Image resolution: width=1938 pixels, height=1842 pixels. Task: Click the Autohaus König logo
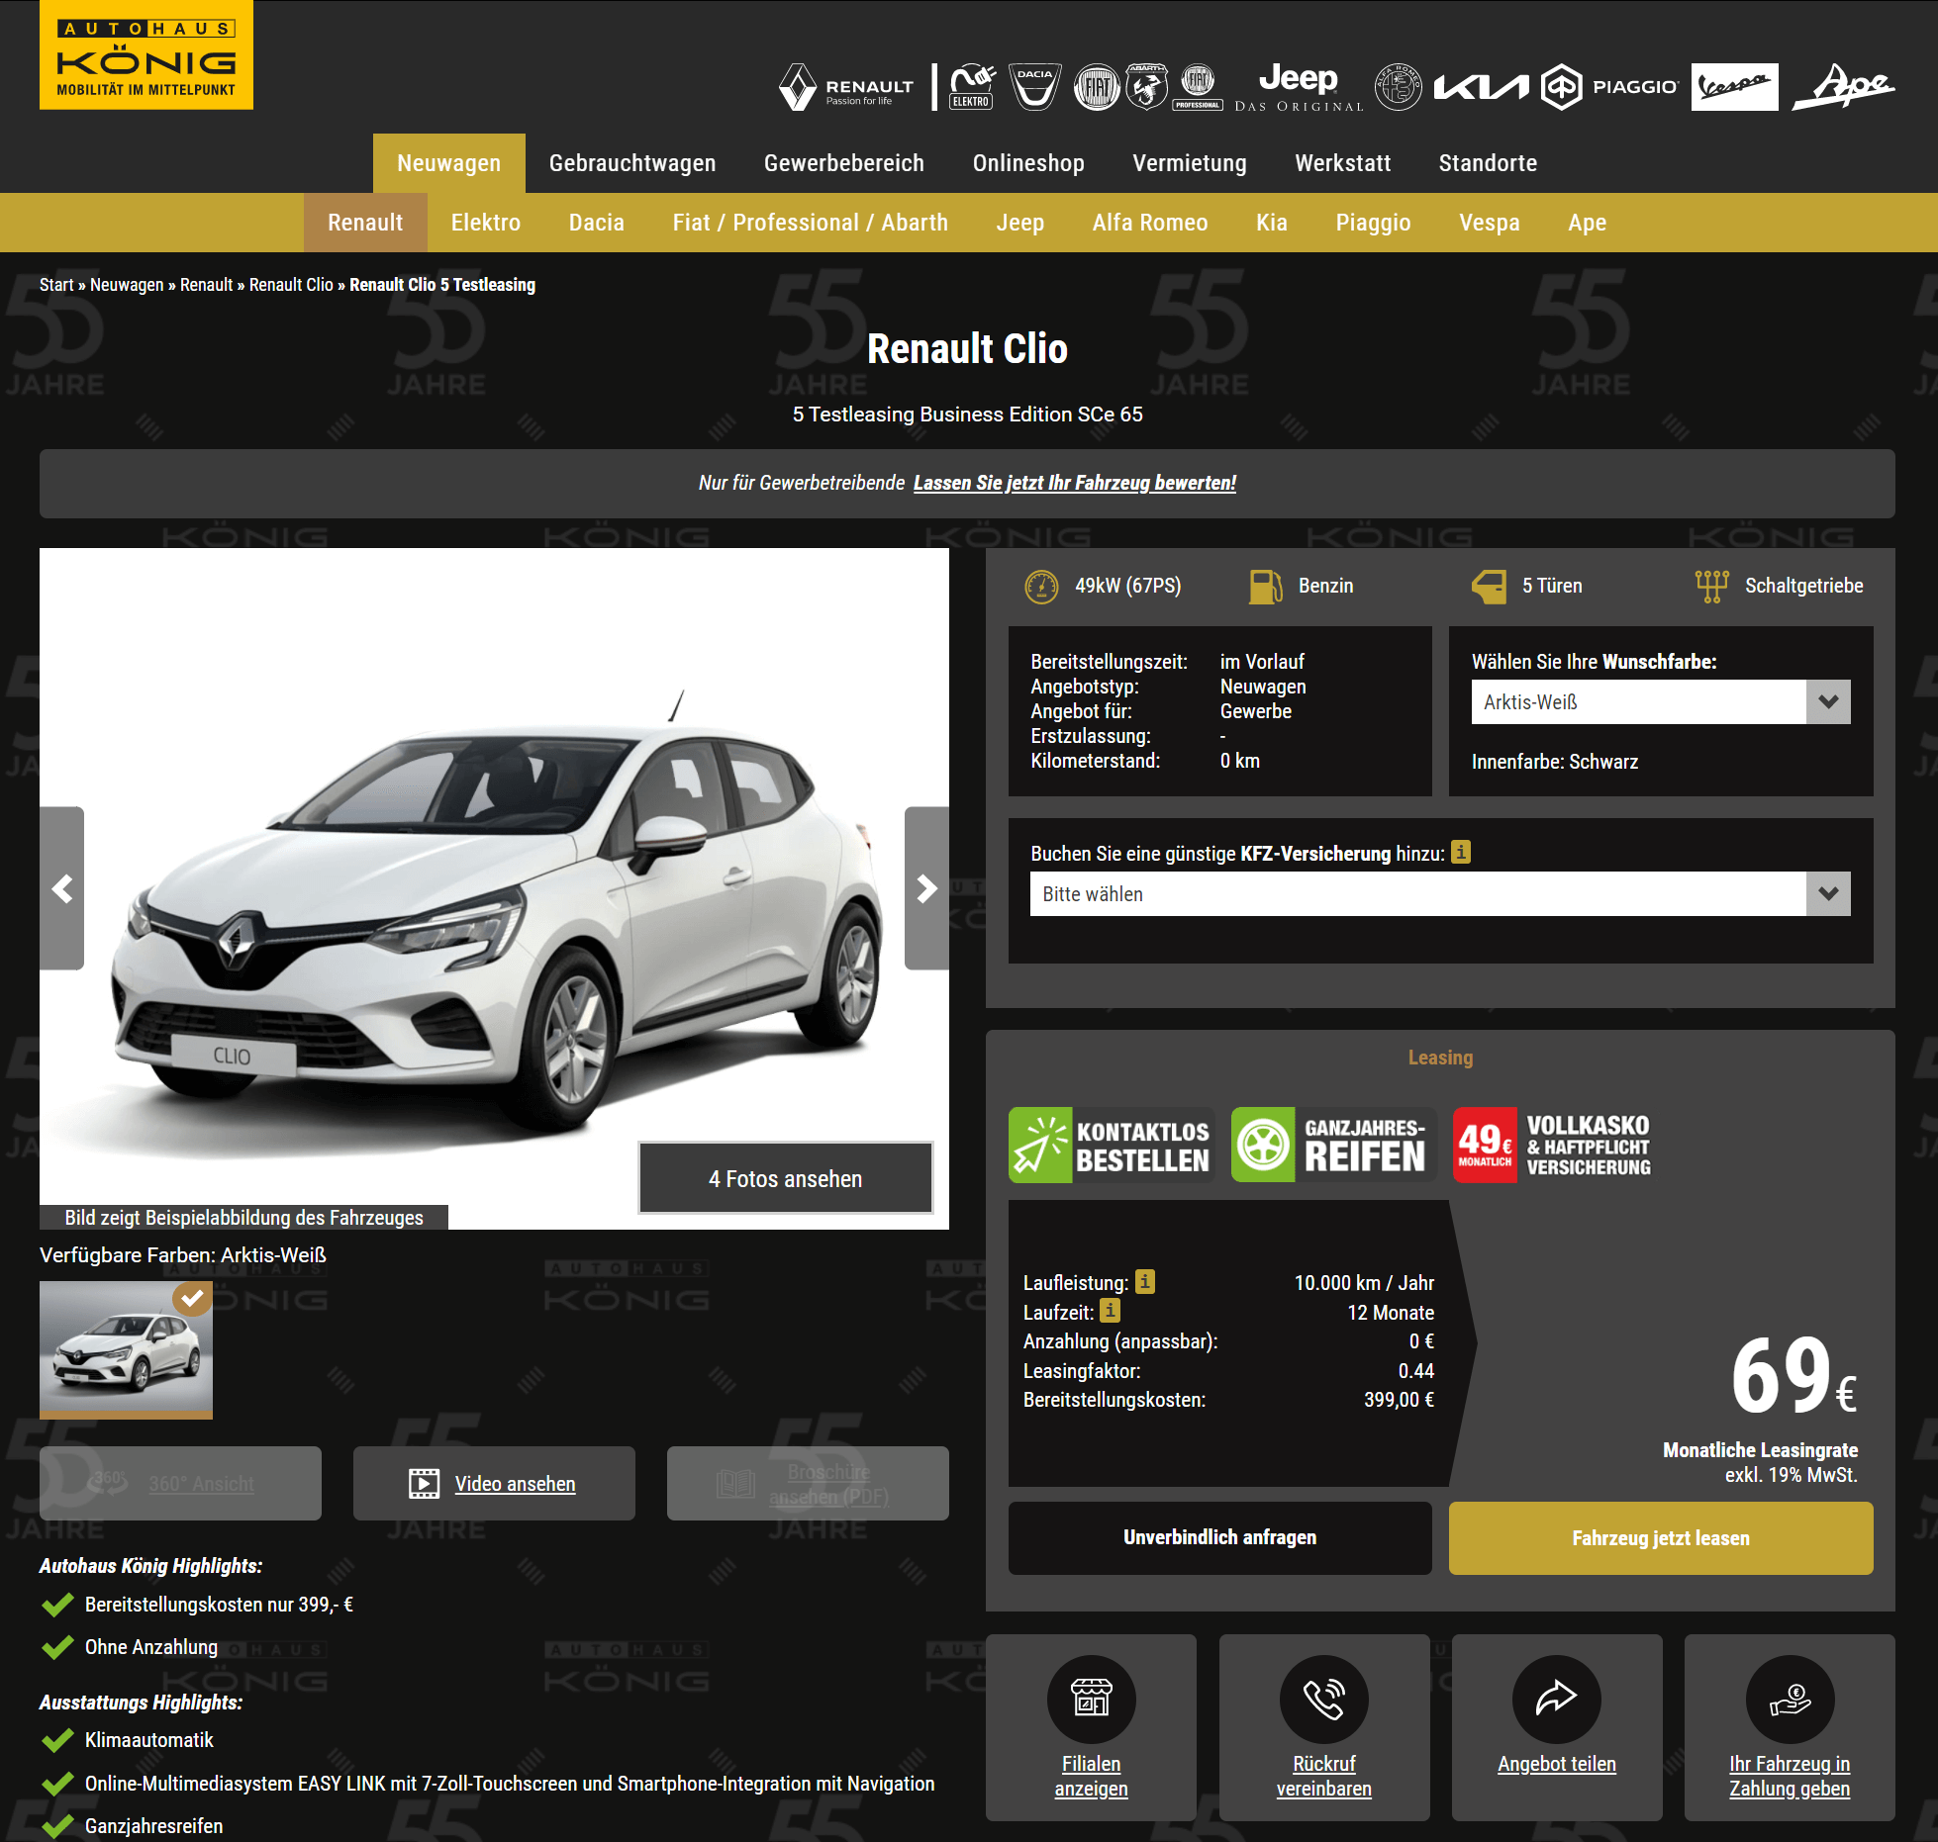pos(146,54)
